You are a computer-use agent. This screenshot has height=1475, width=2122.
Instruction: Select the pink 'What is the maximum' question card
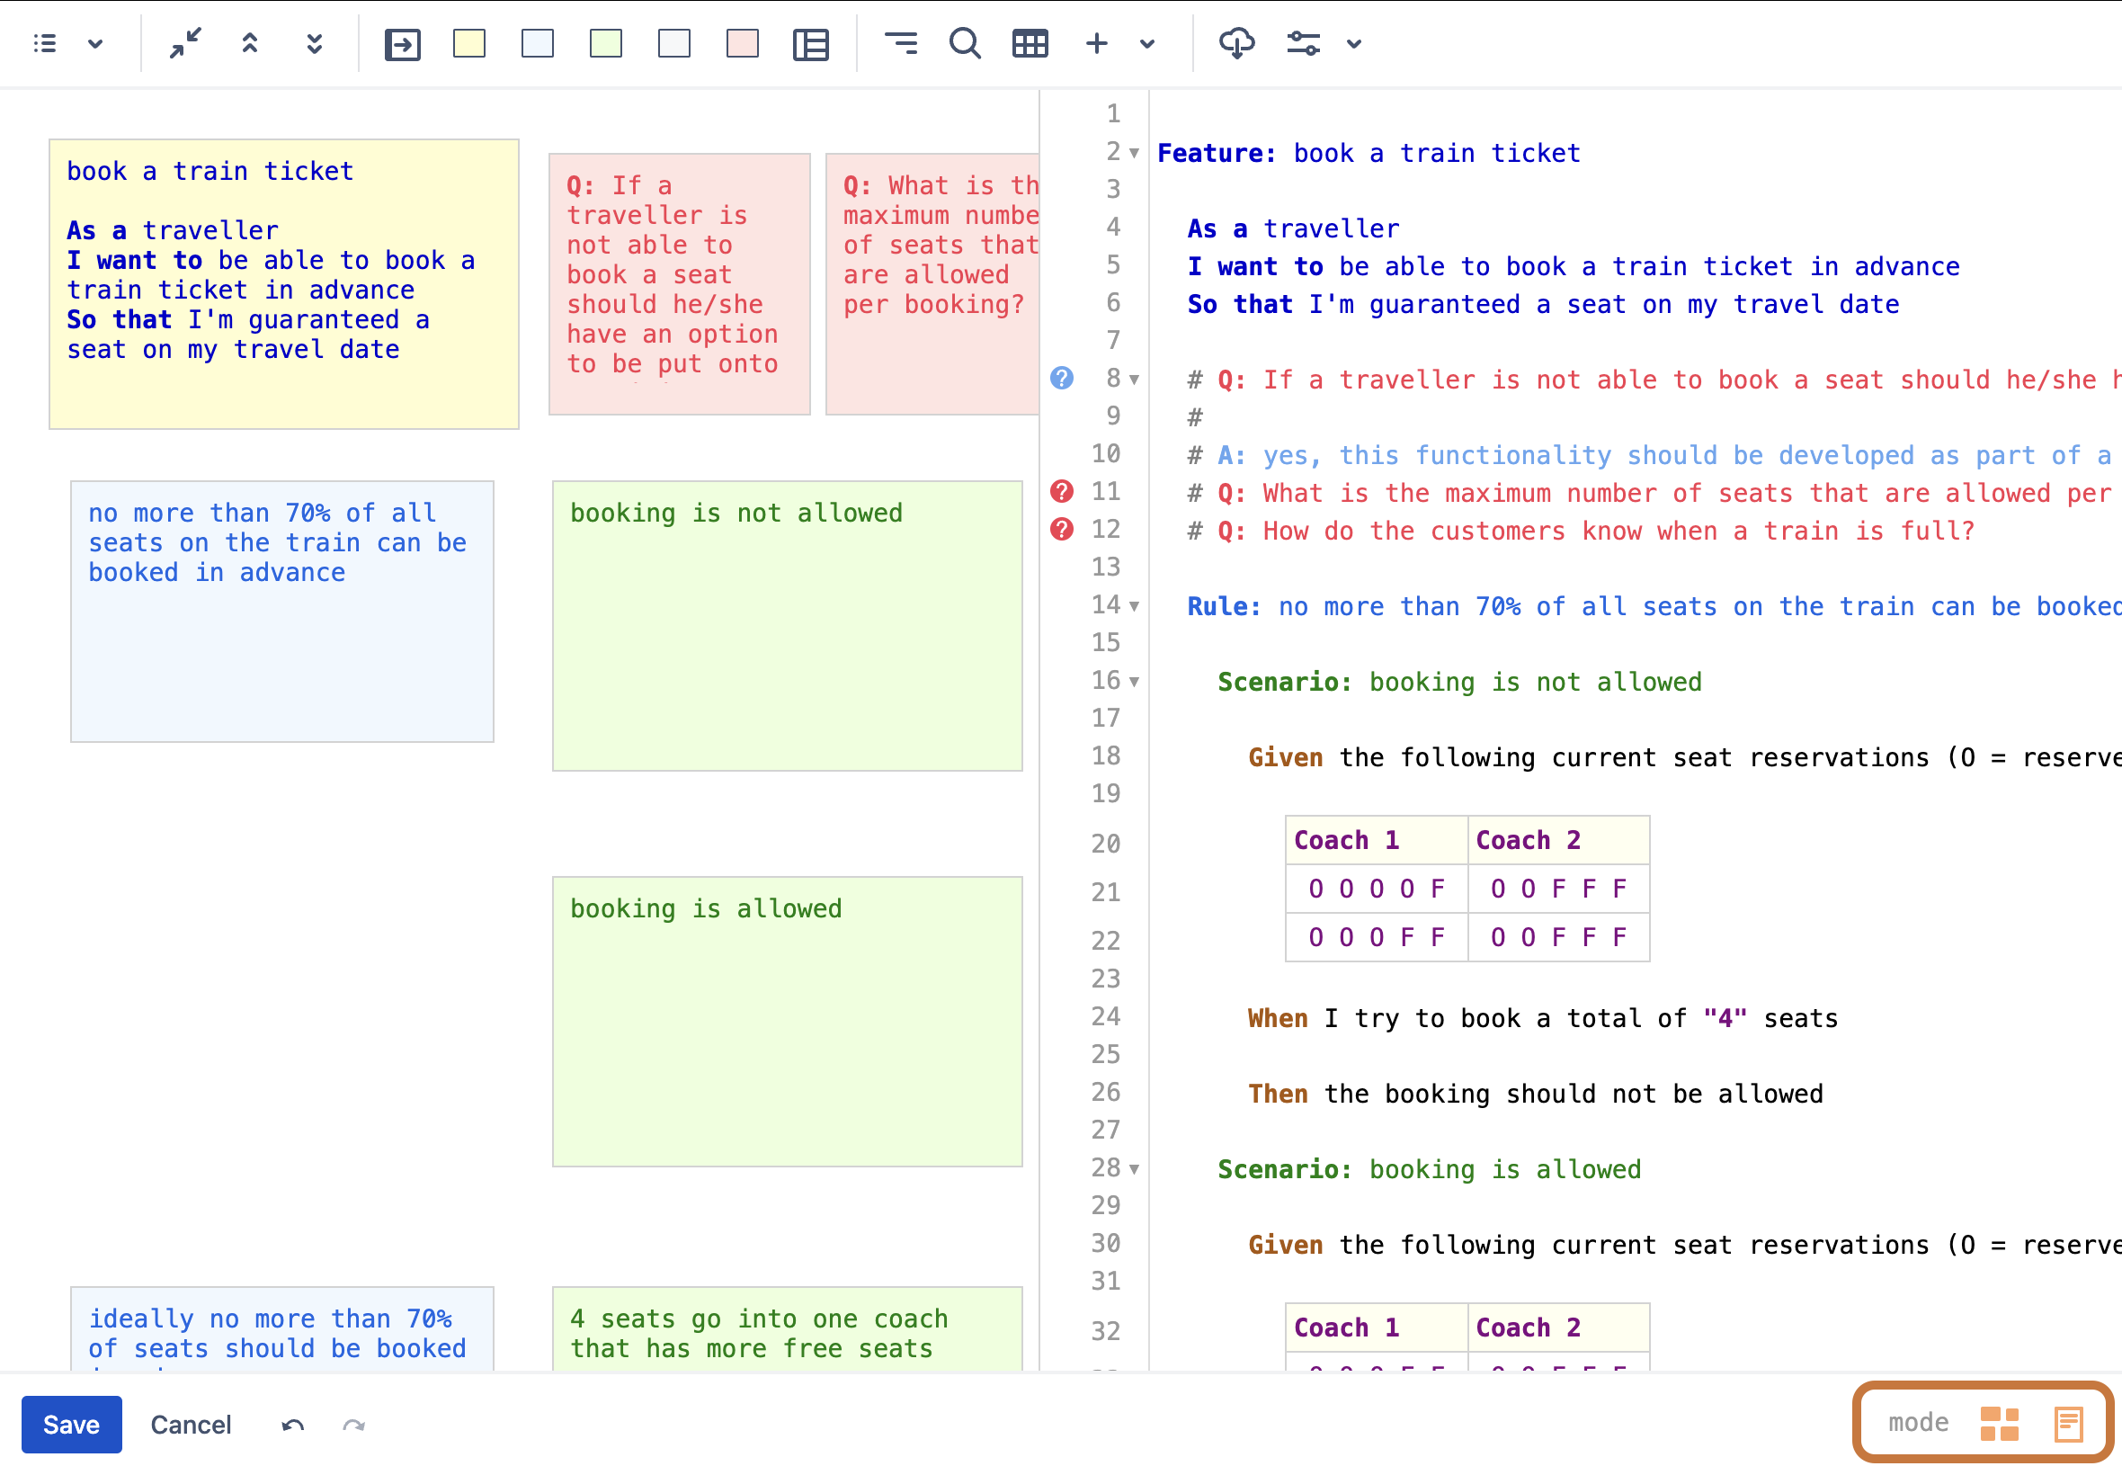coord(932,283)
